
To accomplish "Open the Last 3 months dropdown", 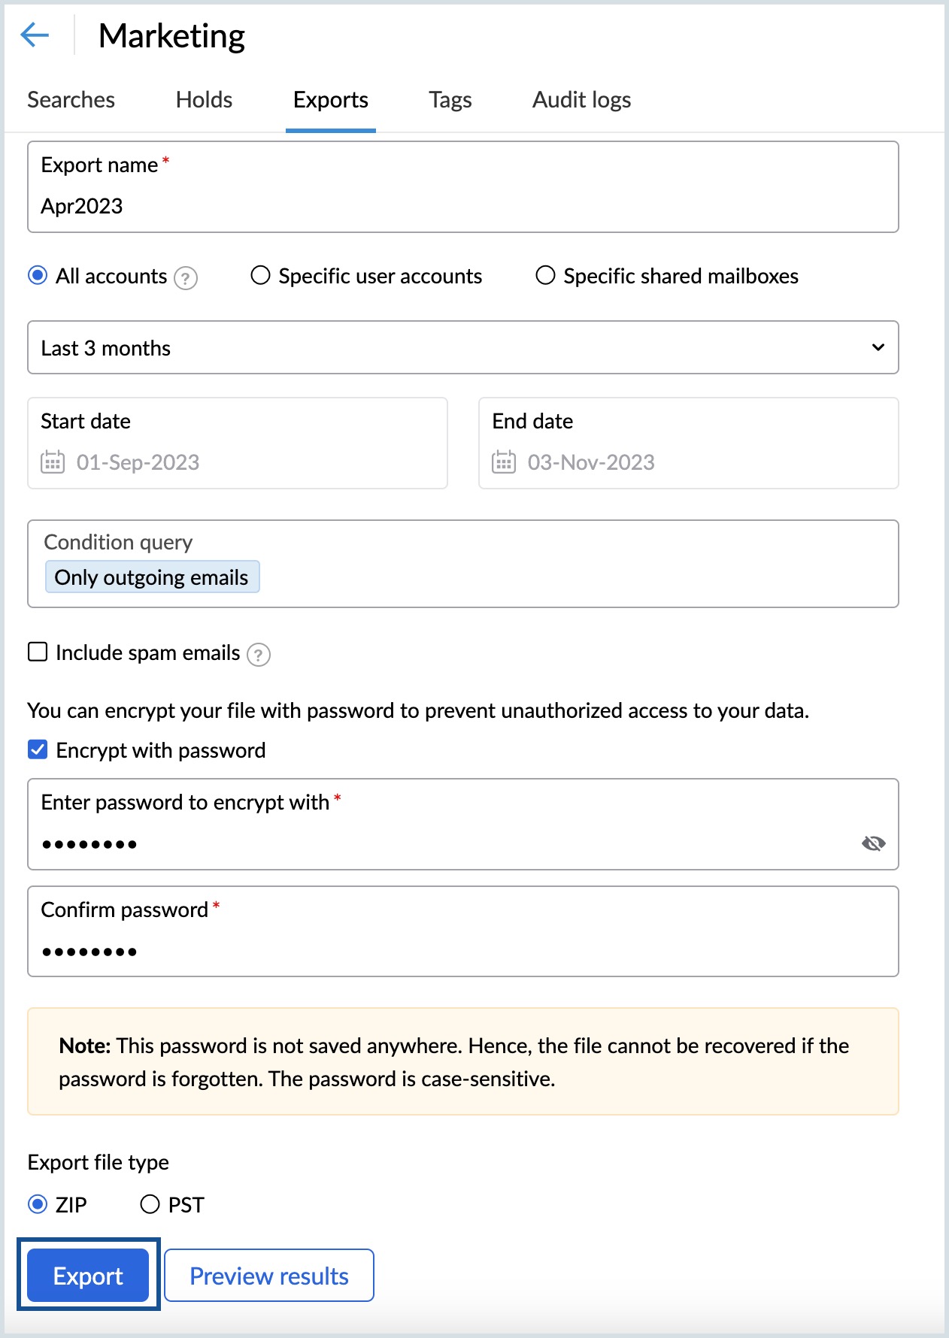I will (x=462, y=347).
